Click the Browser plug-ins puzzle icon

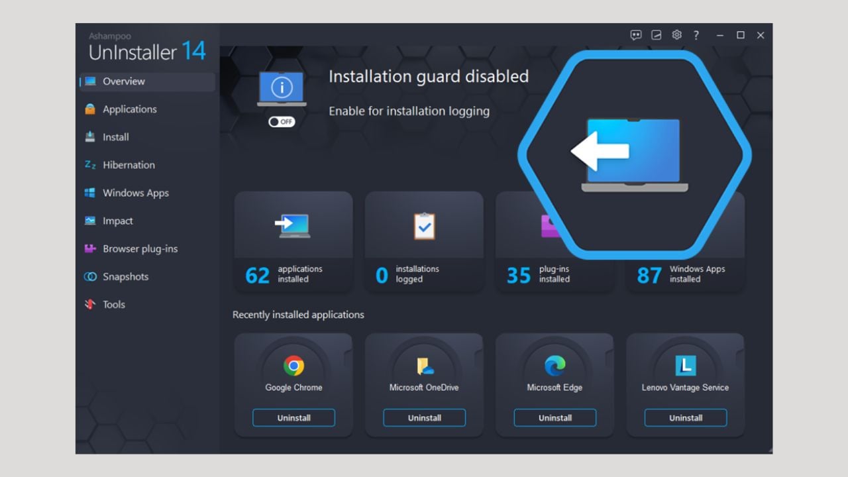coord(90,248)
